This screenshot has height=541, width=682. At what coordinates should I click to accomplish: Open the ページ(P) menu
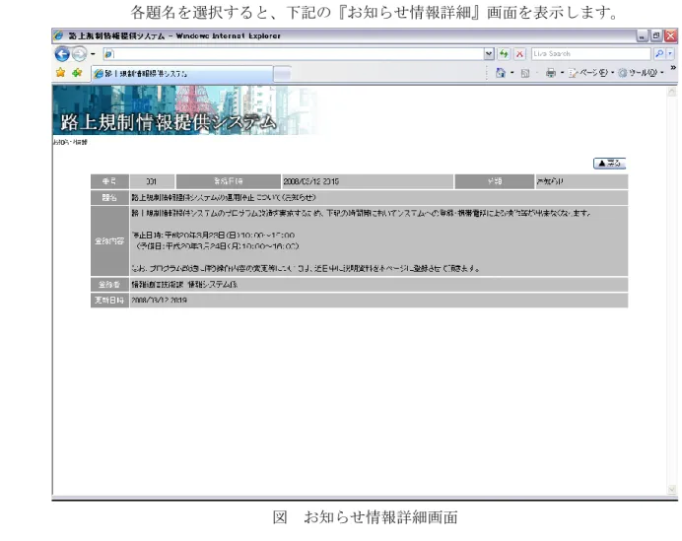click(590, 73)
